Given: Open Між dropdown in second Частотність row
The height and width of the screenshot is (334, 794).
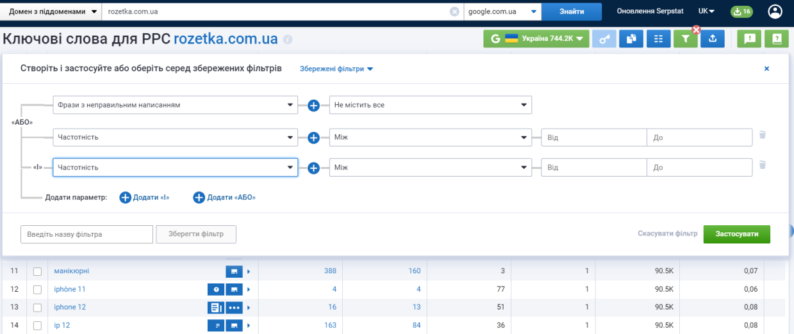Looking at the screenshot, I should pos(430,168).
